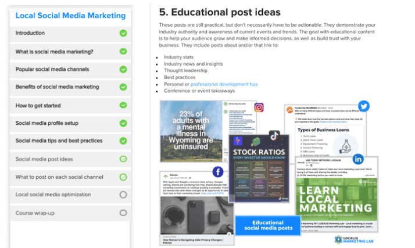Image resolution: width=415 pixels, height=248 pixels.
Task: Open the Course wrap-up lesson
Action: pos(70,213)
